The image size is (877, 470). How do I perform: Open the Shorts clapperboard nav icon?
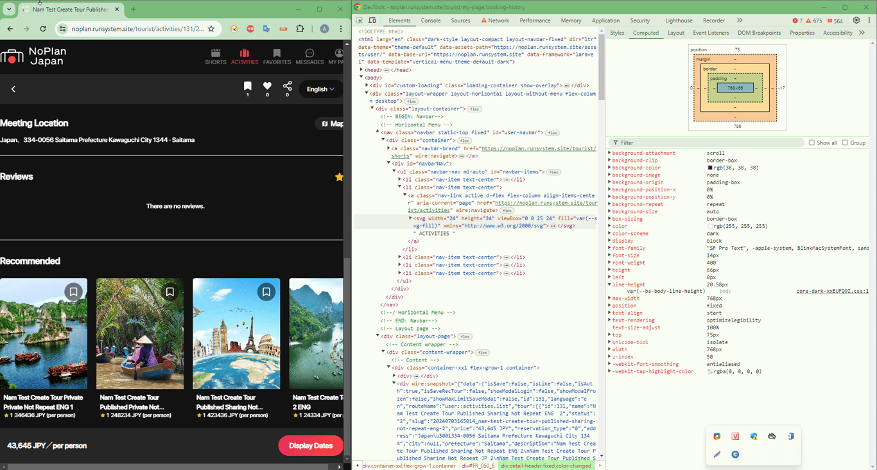pos(216,54)
